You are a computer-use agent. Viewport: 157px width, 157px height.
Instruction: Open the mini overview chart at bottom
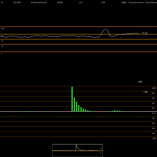78,150
